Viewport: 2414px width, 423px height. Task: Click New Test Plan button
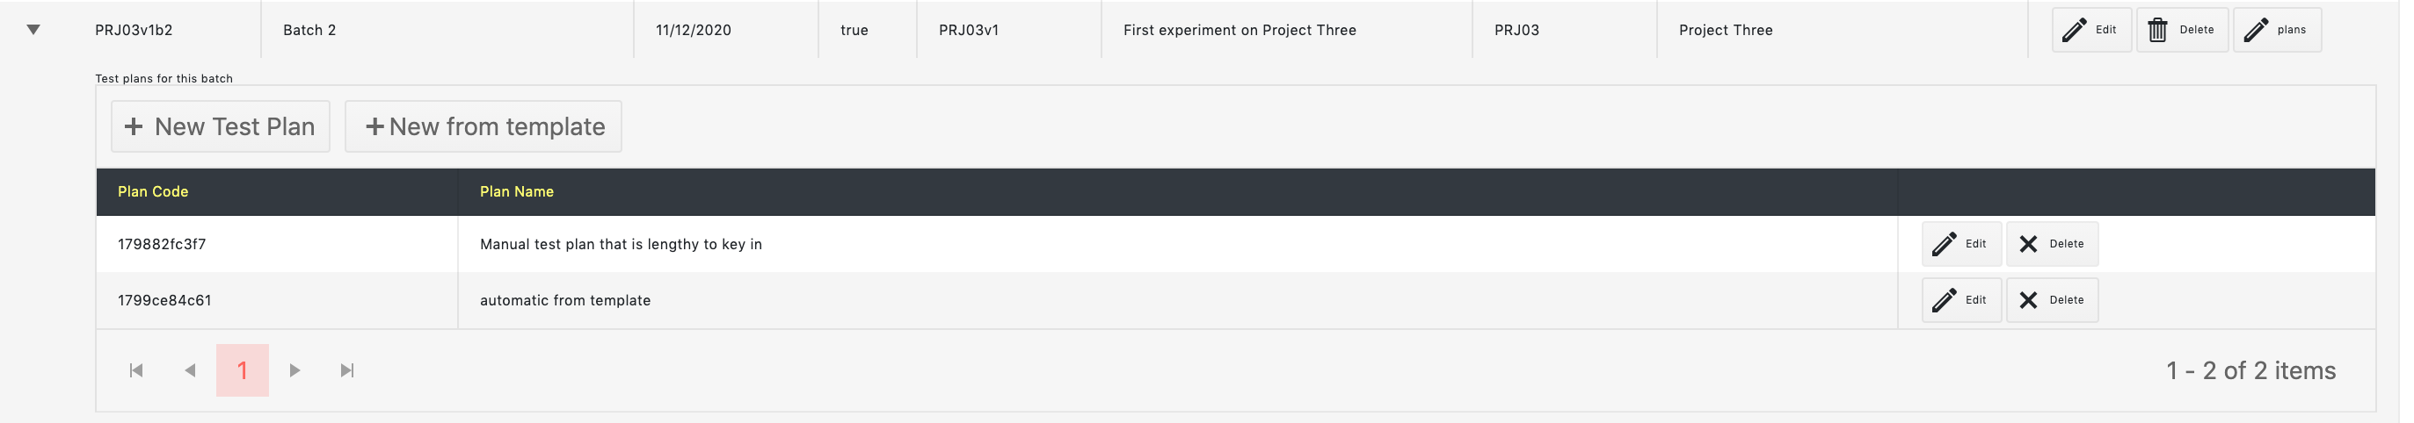(222, 126)
